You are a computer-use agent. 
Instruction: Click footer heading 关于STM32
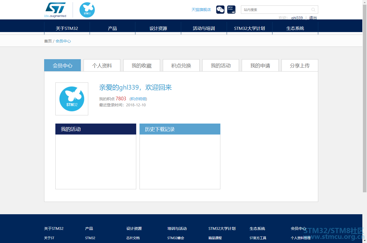click(x=54, y=228)
